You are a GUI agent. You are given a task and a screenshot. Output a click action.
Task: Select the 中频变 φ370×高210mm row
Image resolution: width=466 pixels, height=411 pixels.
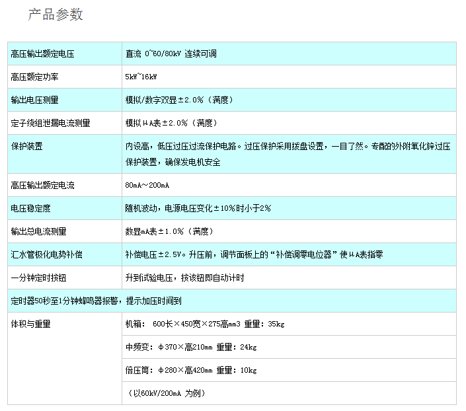tap(191, 347)
